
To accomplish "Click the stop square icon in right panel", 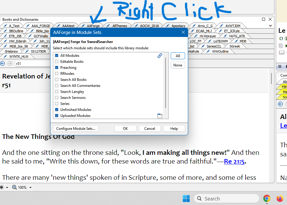I will (280, 66).
